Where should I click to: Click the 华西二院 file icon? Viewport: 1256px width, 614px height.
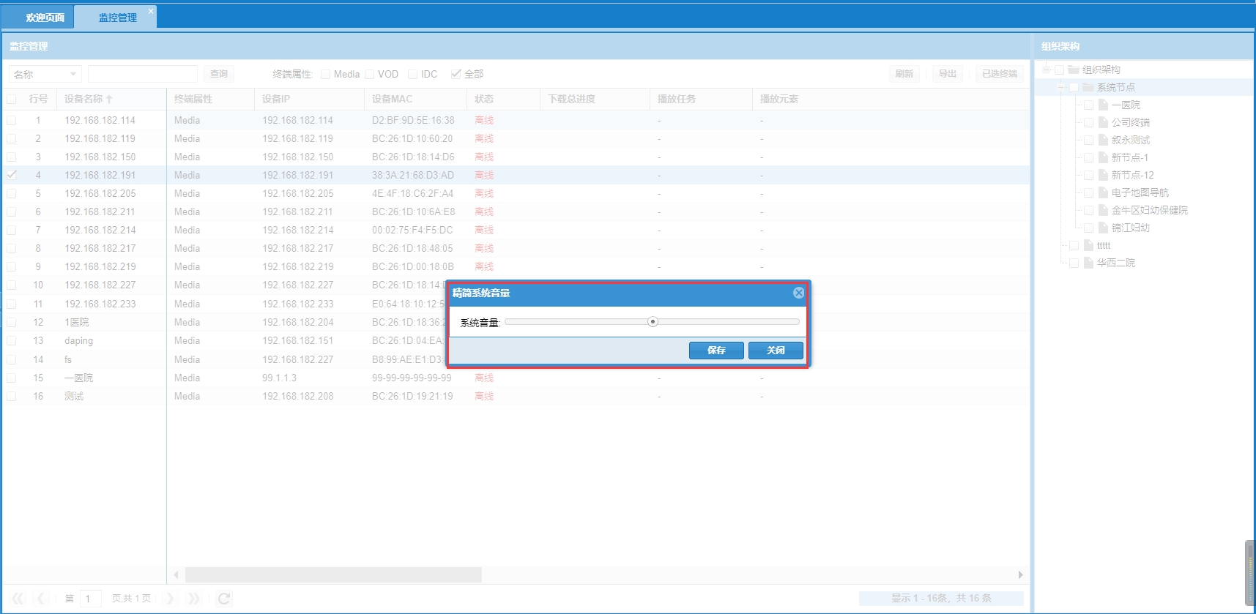click(x=1088, y=263)
